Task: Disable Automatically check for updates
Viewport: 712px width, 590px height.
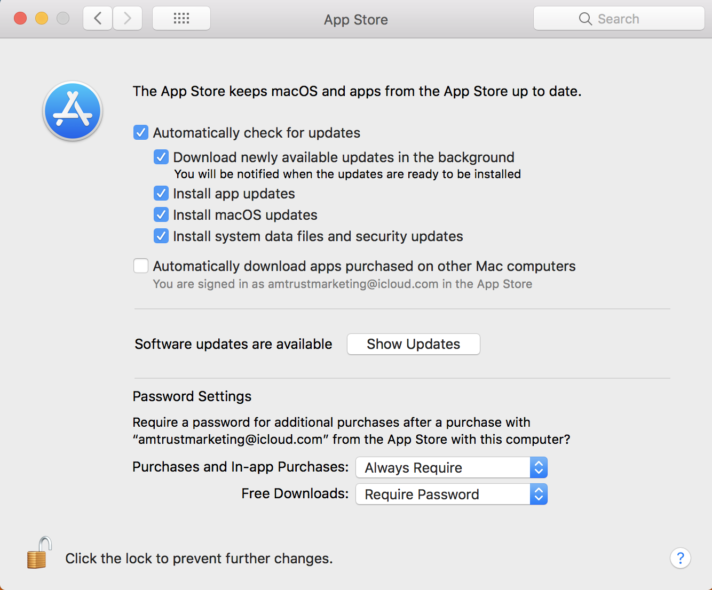Action: pos(141,132)
